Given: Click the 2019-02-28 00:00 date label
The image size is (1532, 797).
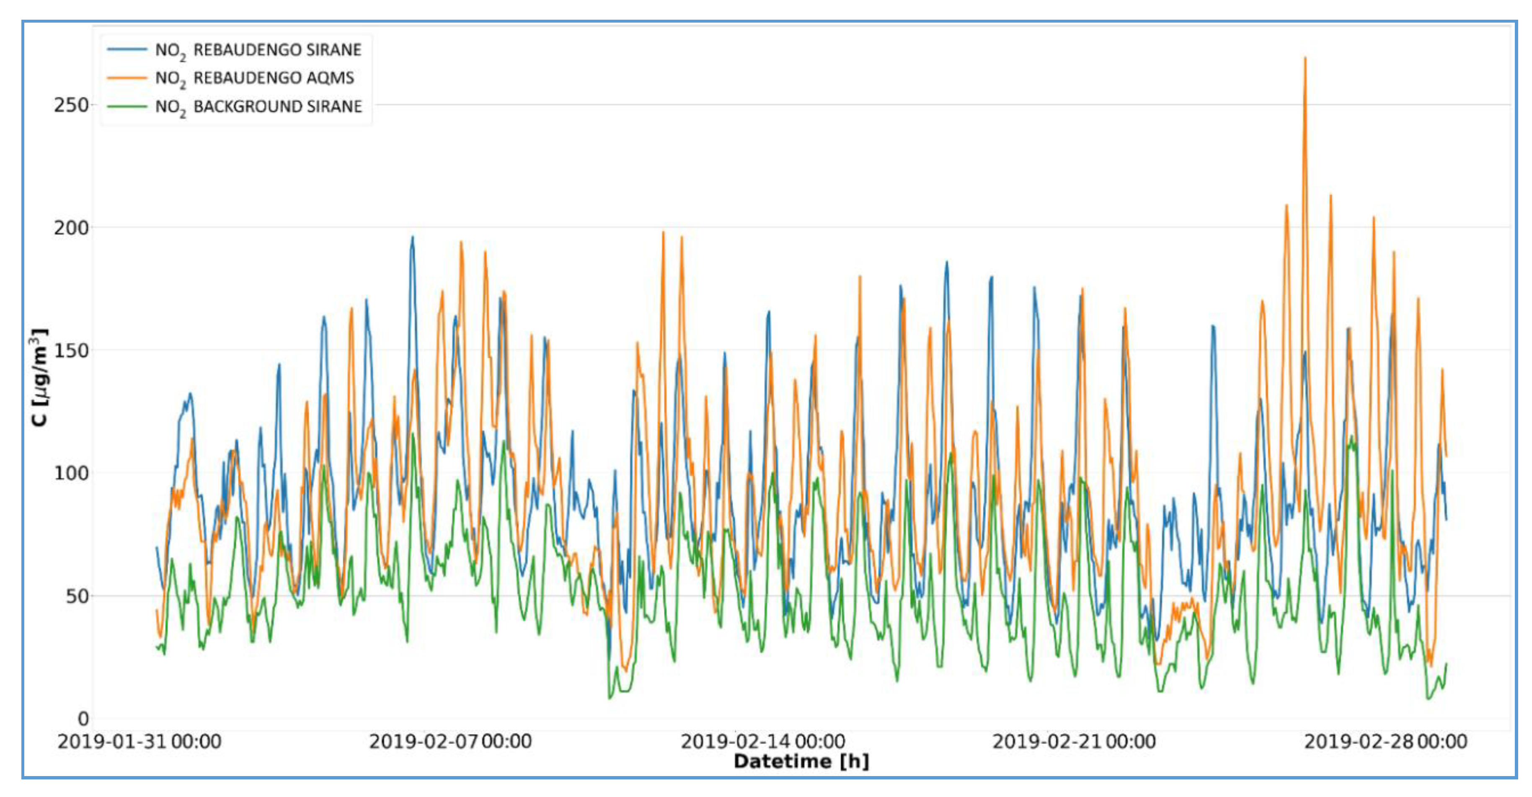Looking at the screenshot, I should pyautogui.click(x=1386, y=742).
